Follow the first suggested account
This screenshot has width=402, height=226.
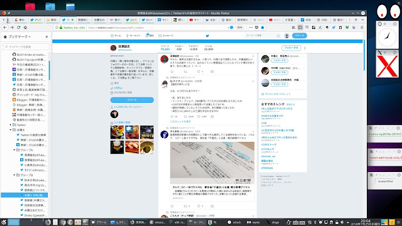coord(280,60)
